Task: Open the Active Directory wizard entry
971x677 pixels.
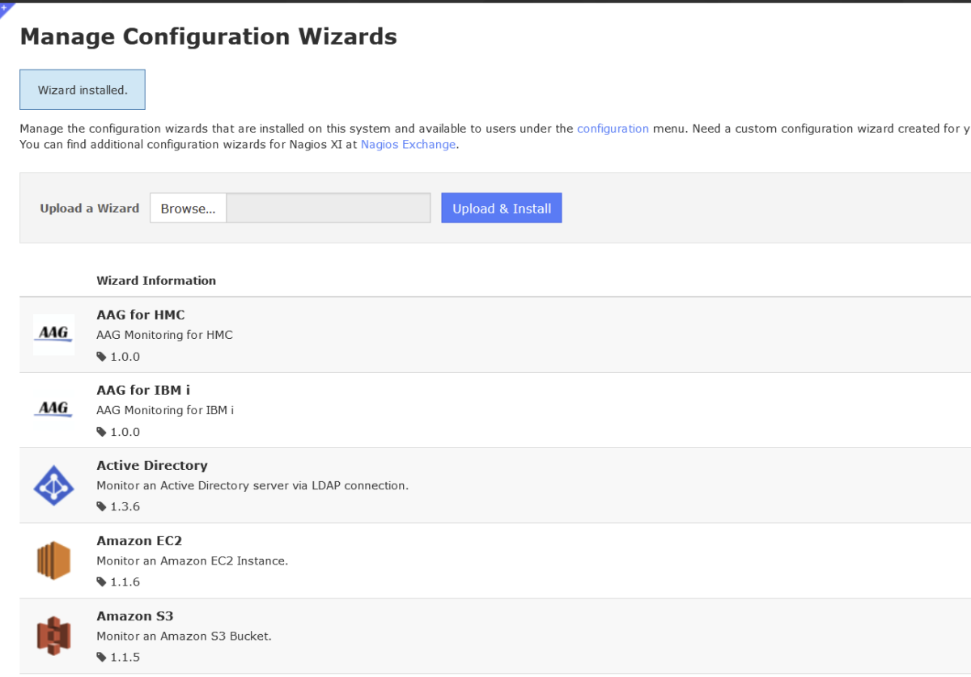Action: coord(151,465)
